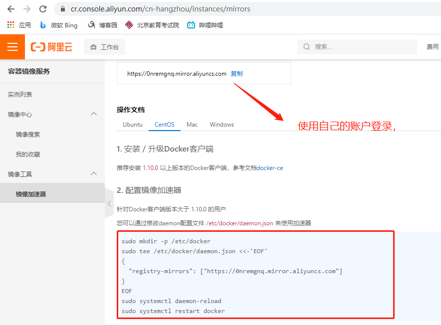The height and width of the screenshot is (325, 441).
Task: Click the mirror URL https://0nremgnq.mirror.aliyuncs.com text
Action: pos(177,74)
